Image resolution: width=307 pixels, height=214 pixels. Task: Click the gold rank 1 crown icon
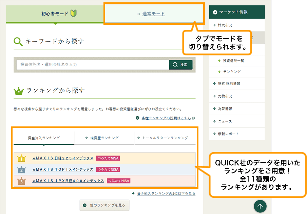point(21,158)
